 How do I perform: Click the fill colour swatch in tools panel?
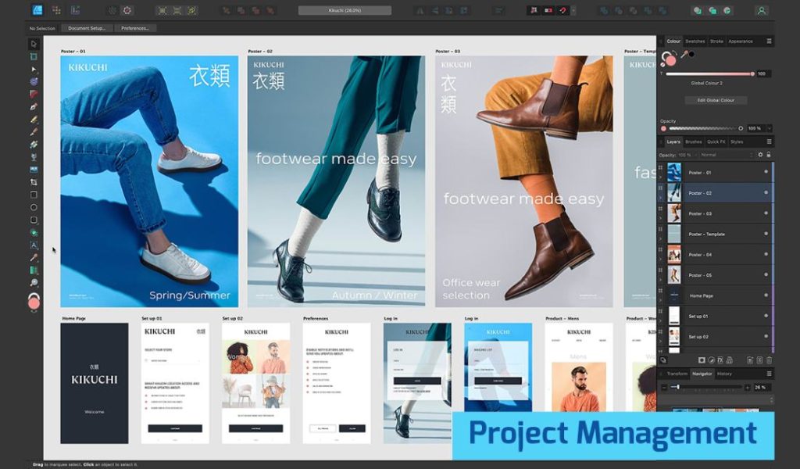(x=34, y=303)
